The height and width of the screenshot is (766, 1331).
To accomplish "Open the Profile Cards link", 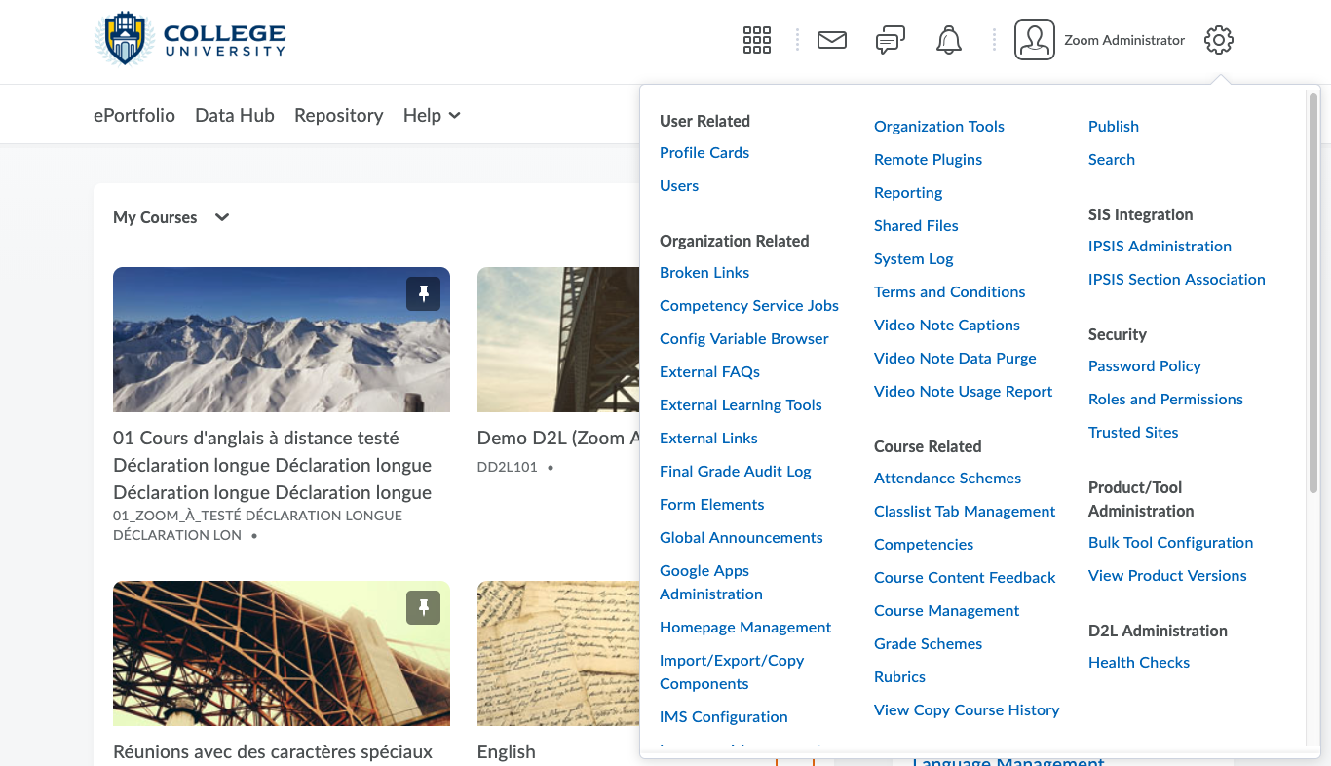I will coord(704,153).
